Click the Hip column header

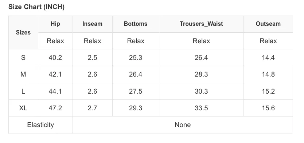(55, 24)
